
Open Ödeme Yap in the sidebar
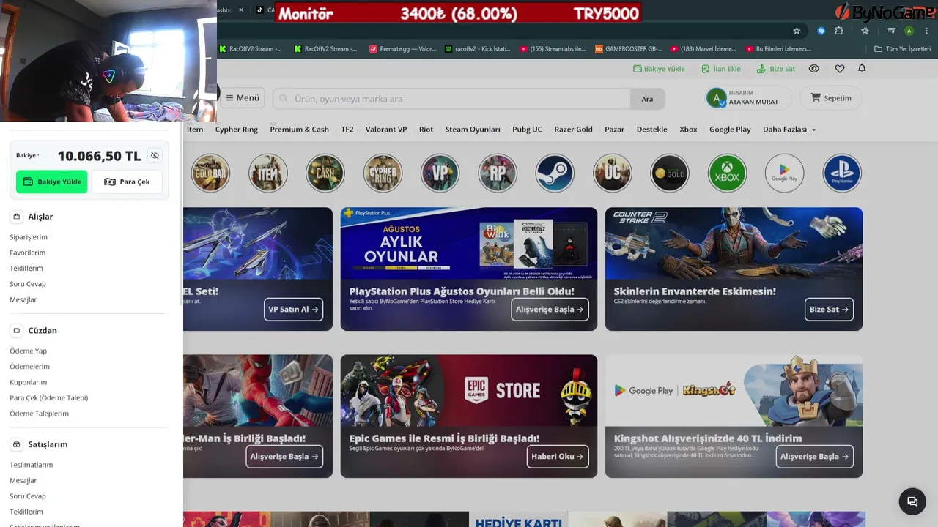(x=29, y=351)
